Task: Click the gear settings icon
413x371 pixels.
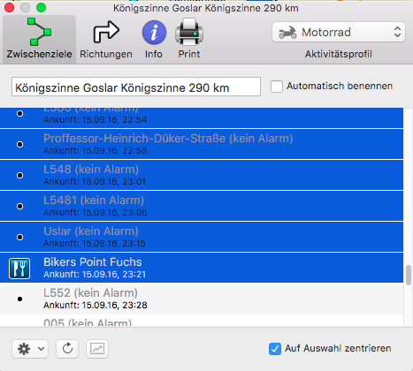Action: click(24, 349)
